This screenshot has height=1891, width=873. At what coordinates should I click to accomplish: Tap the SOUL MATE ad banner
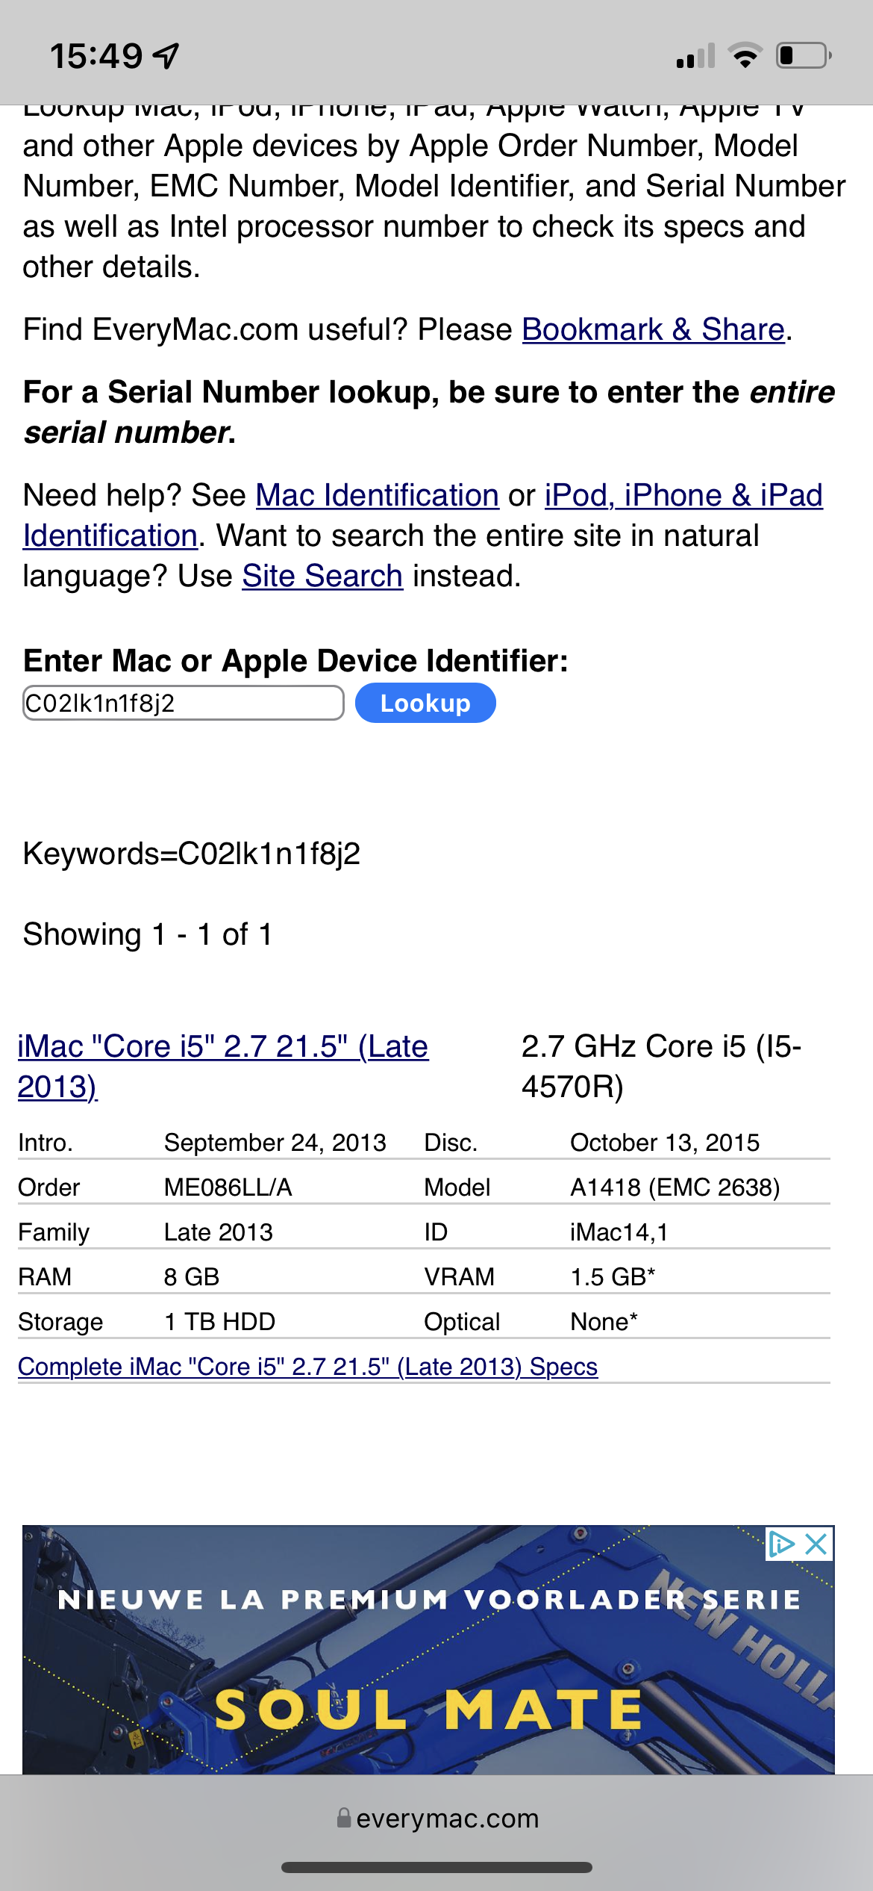[428, 1649]
